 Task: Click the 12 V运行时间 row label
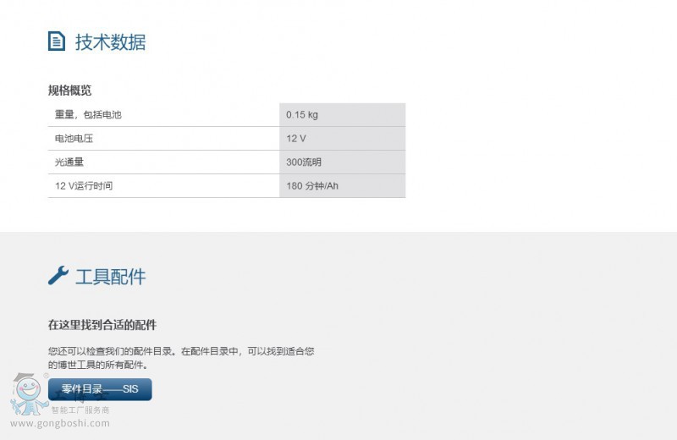pos(84,186)
